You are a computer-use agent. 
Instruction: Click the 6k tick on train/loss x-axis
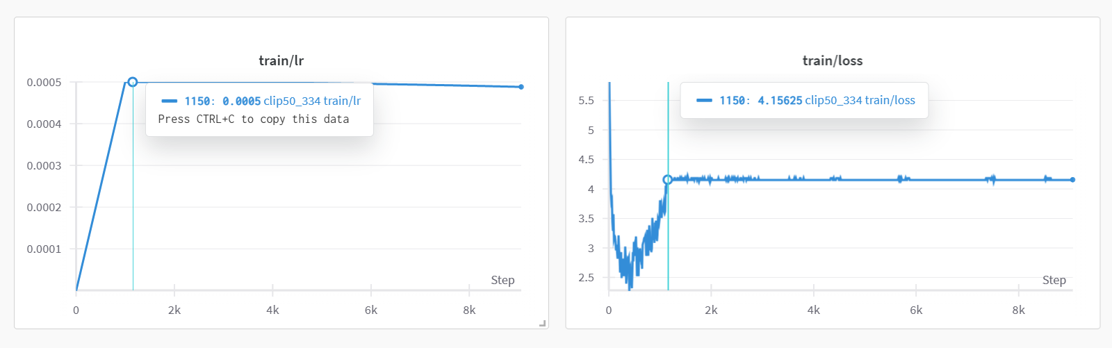pos(916,310)
